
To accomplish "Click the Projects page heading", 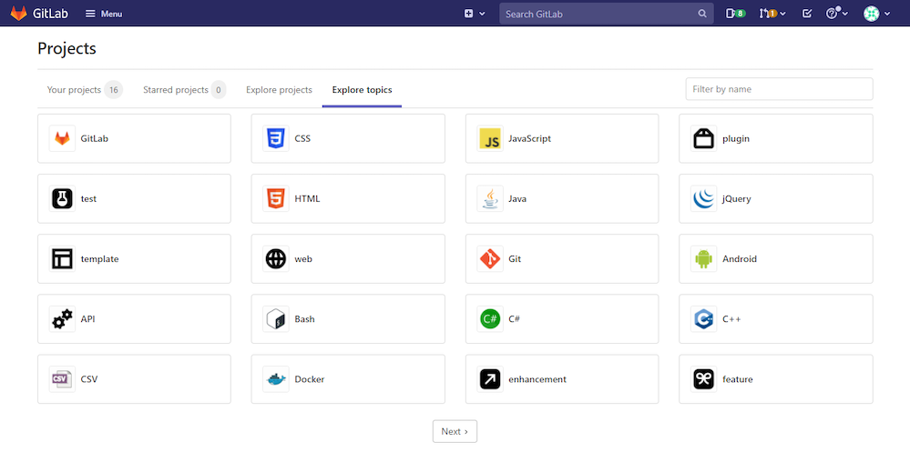I will click(x=66, y=48).
